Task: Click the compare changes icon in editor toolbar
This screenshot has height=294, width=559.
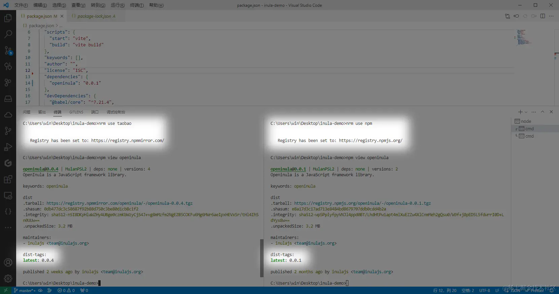Action: [x=508, y=16]
